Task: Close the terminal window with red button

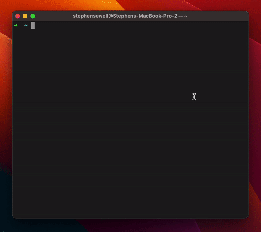Action: (x=17, y=16)
